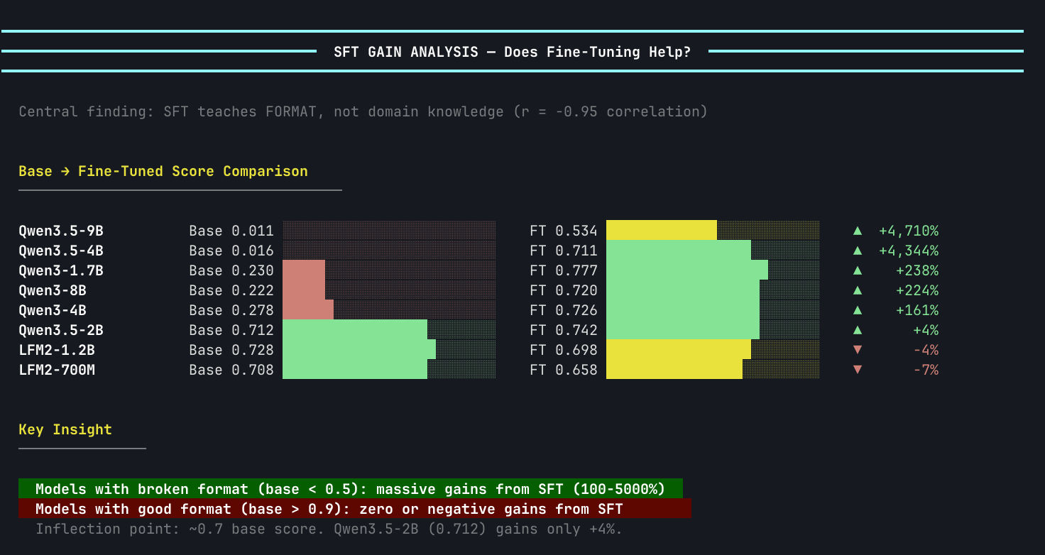This screenshot has height=555, width=1045.
Task: Select the "+224%" gain value
Action: point(917,290)
